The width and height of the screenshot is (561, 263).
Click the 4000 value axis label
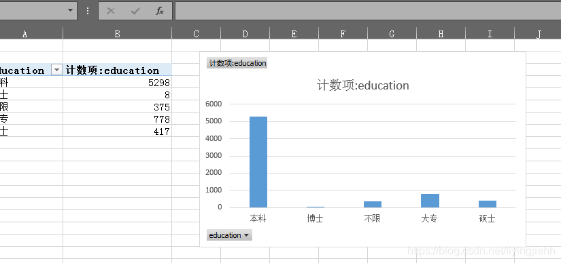[x=214, y=138]
